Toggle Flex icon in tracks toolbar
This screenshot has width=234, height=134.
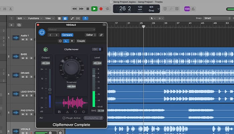78,18
